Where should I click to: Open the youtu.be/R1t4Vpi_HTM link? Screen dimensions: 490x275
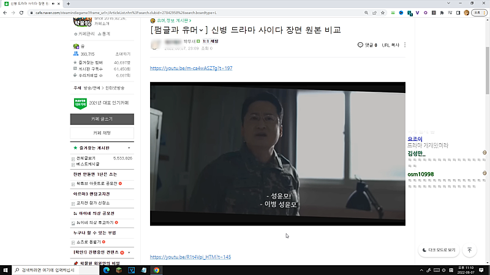[190, 257]
